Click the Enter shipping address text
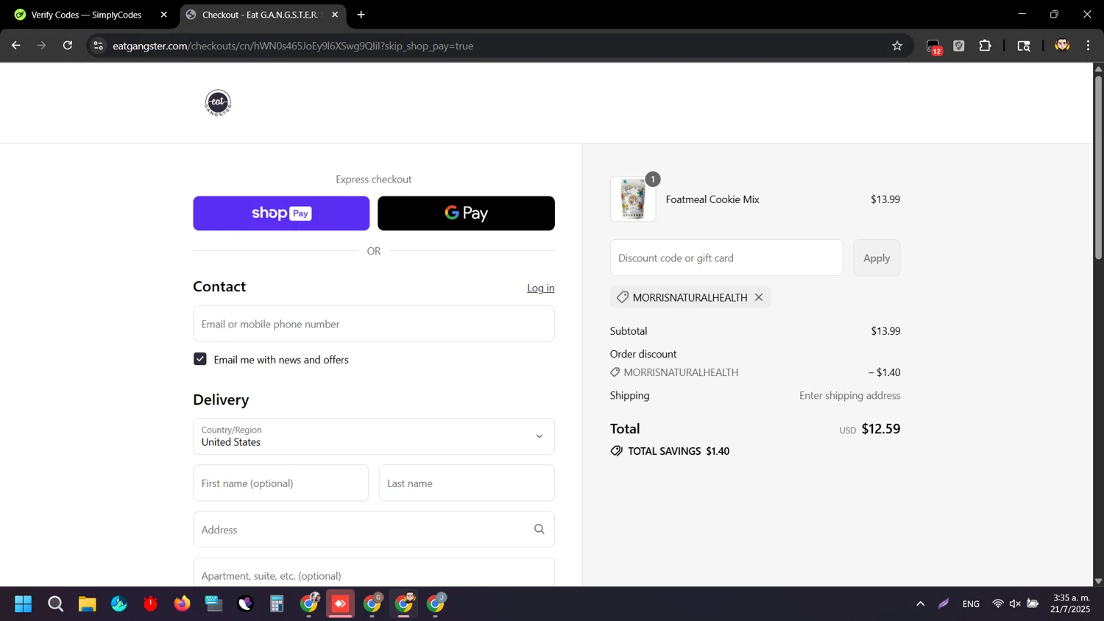The height and width of the screenshot is (621, 1104). pyautogui.click(x=850, y=396)
